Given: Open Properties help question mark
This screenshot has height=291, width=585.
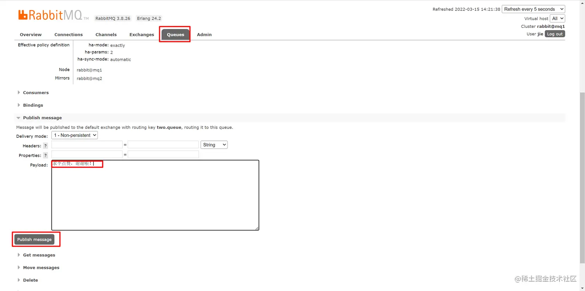Looking at the screenshot, I should click(x=46, y=156).
